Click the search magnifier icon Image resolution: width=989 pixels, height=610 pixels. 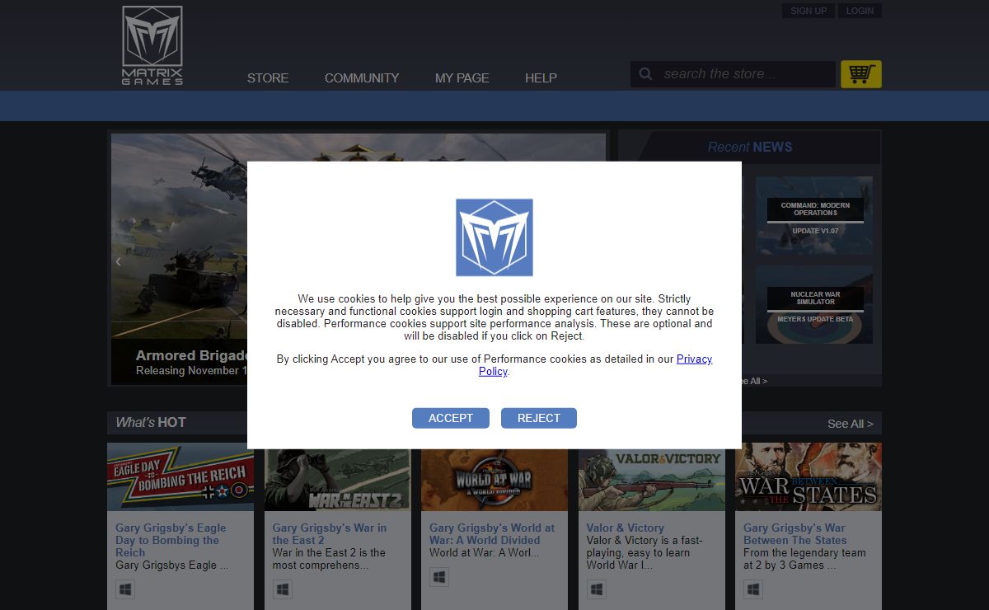click(x=646, y=74)
